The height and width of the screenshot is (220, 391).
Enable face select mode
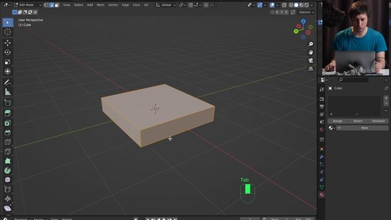pyautogui.click(x=57, y=5)
